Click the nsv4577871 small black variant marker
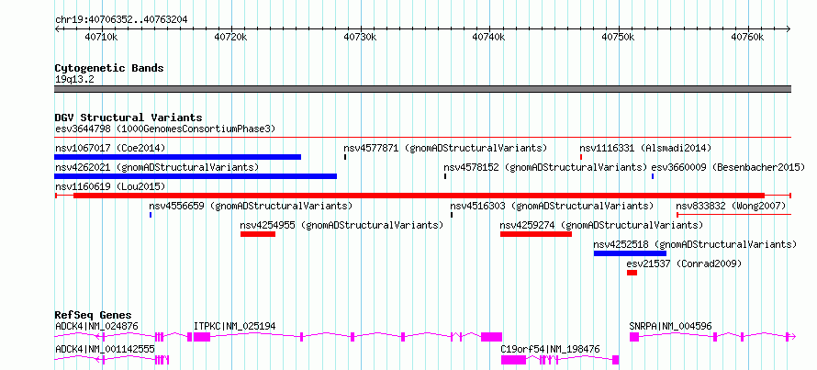Viewport: 817px width, 370px height. point(345,157)
